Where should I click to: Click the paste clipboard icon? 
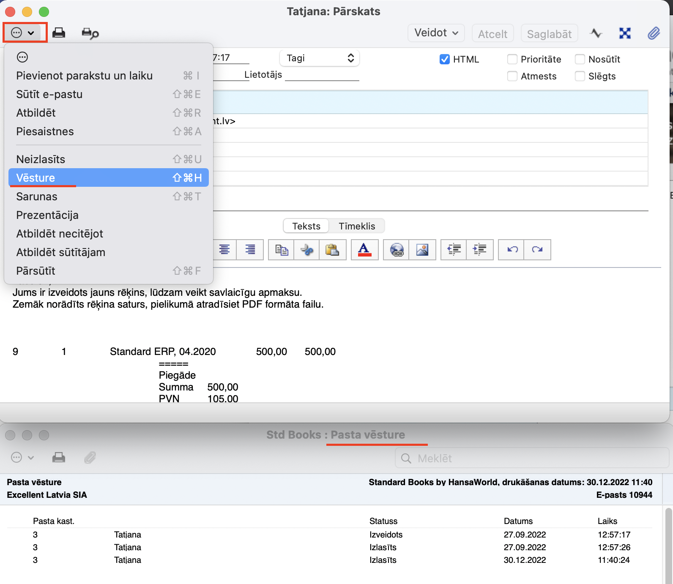332,250
